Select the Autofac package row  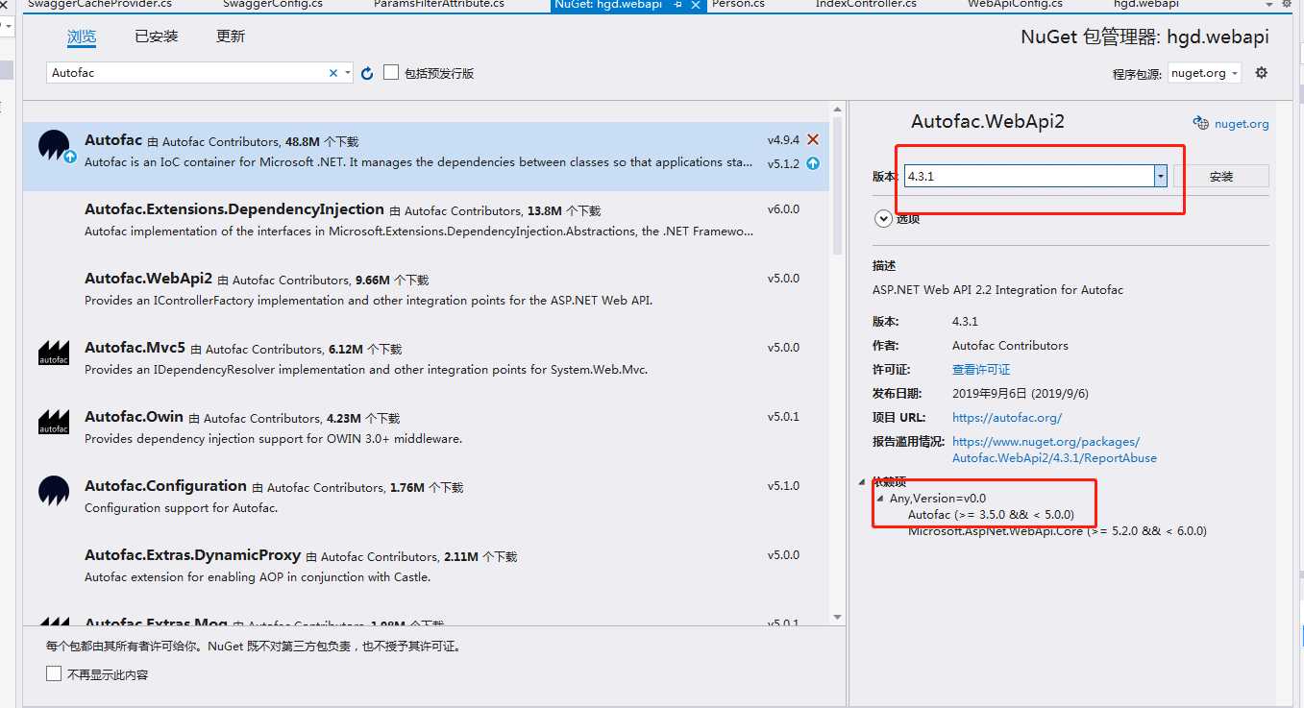point(426,156)
